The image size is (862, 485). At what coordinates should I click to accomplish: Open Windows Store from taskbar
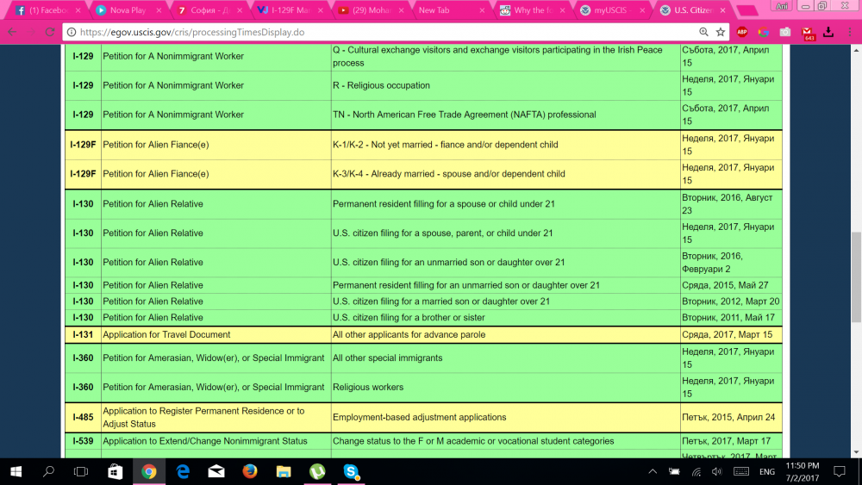tap(115, 472)
